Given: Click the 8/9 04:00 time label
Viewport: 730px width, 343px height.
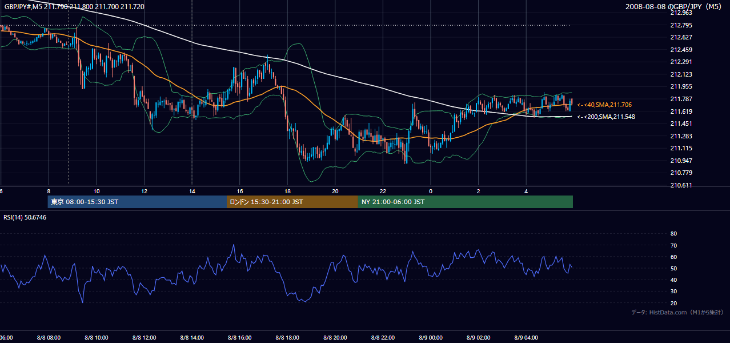Looking at the screenshot, I should tap(526, 338).
